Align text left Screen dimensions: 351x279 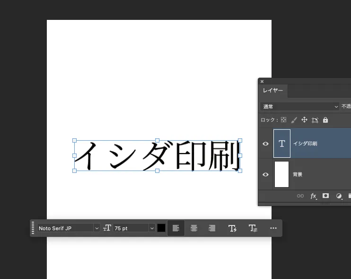point(176,228)
